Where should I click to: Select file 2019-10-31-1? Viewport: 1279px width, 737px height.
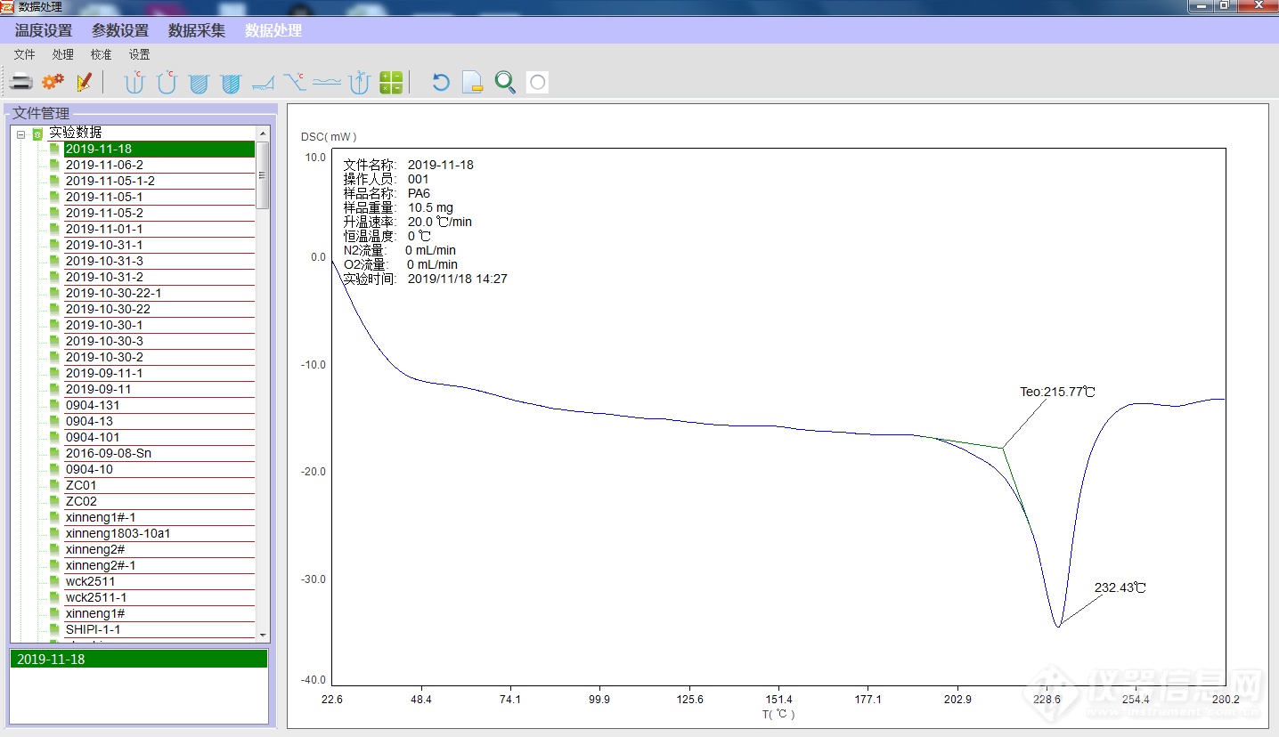pyautogui.click(x=159, y=245)
